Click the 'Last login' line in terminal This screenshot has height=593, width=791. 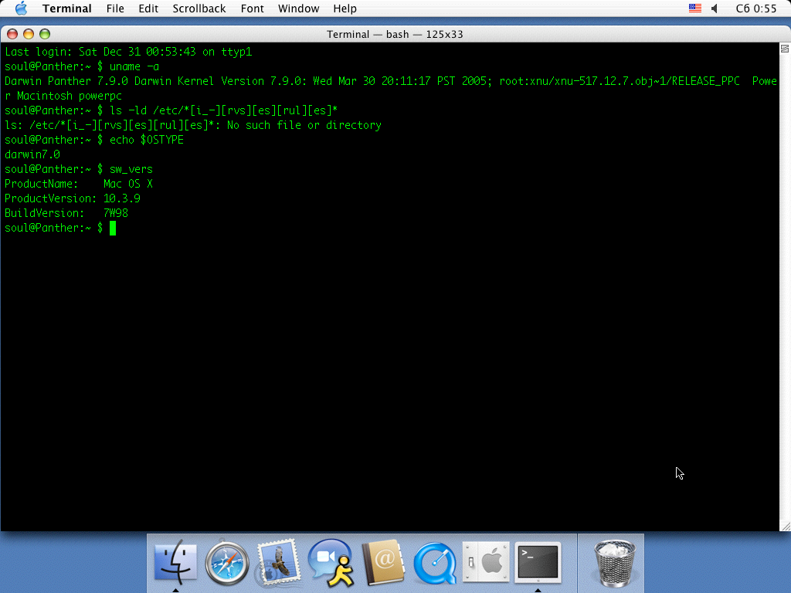coord(128,52)
